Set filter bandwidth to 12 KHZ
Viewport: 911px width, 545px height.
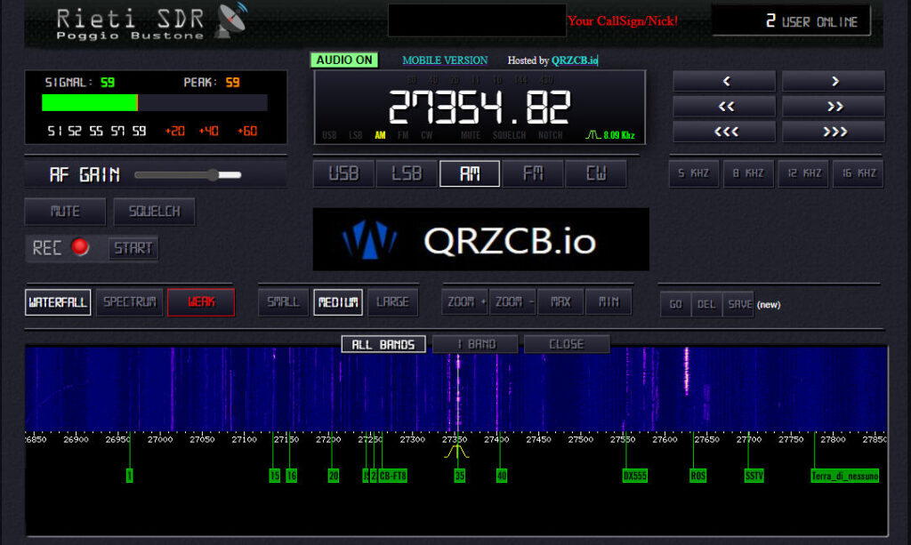[803, 173]
